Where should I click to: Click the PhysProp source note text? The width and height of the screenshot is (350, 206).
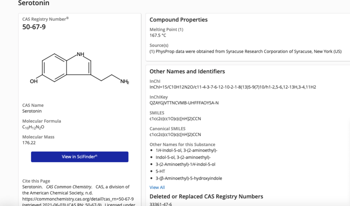tap(245, 51)
